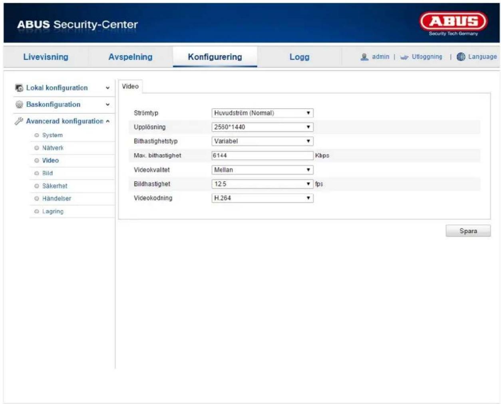This screenshot has height=404, width=501.
Task: Click the Avancerad konfiguration wrench icon
Action: coord(19,121)
